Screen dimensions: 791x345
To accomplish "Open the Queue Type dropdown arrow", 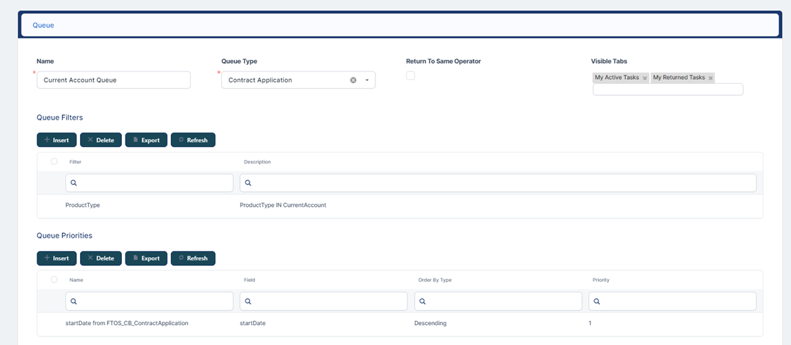I will click(x=367, y=80).
